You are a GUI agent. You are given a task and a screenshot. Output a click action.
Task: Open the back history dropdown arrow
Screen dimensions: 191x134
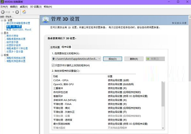coord(13,12)
